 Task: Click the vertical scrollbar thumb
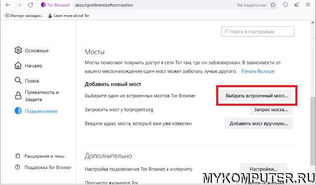313,131
